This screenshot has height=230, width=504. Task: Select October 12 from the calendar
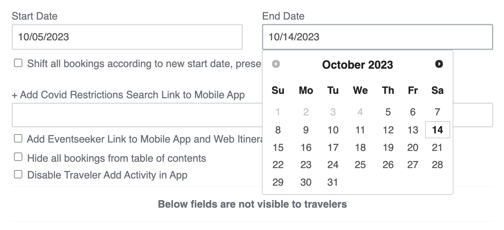click(x=388, y=130)
